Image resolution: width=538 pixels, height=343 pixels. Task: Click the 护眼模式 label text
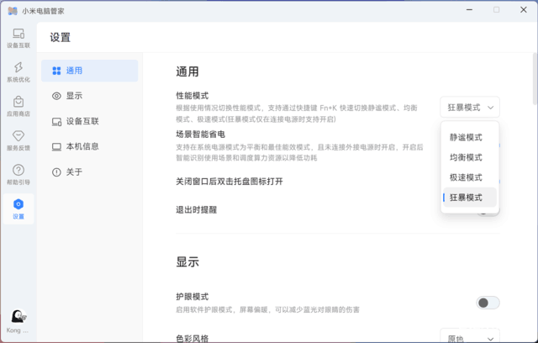pyautogui.click(x=193, y=297)
